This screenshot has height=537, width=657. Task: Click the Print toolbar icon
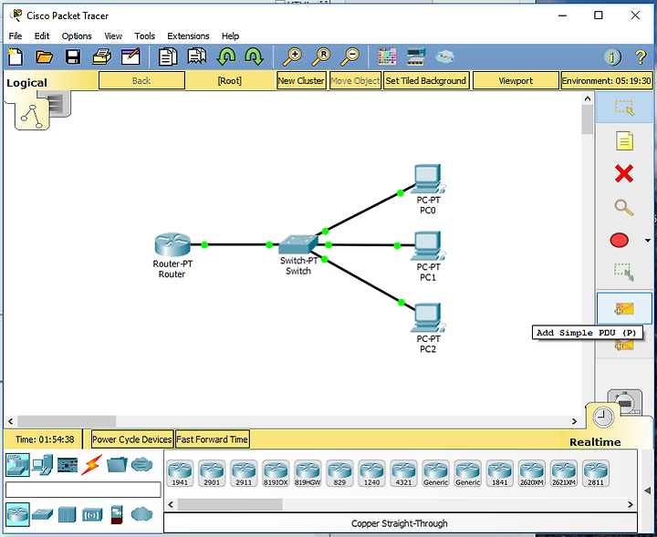(x=102, y=57)
